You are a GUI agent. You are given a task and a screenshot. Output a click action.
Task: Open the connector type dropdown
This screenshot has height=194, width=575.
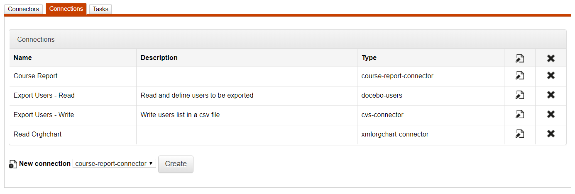click(x=114, y=164)
